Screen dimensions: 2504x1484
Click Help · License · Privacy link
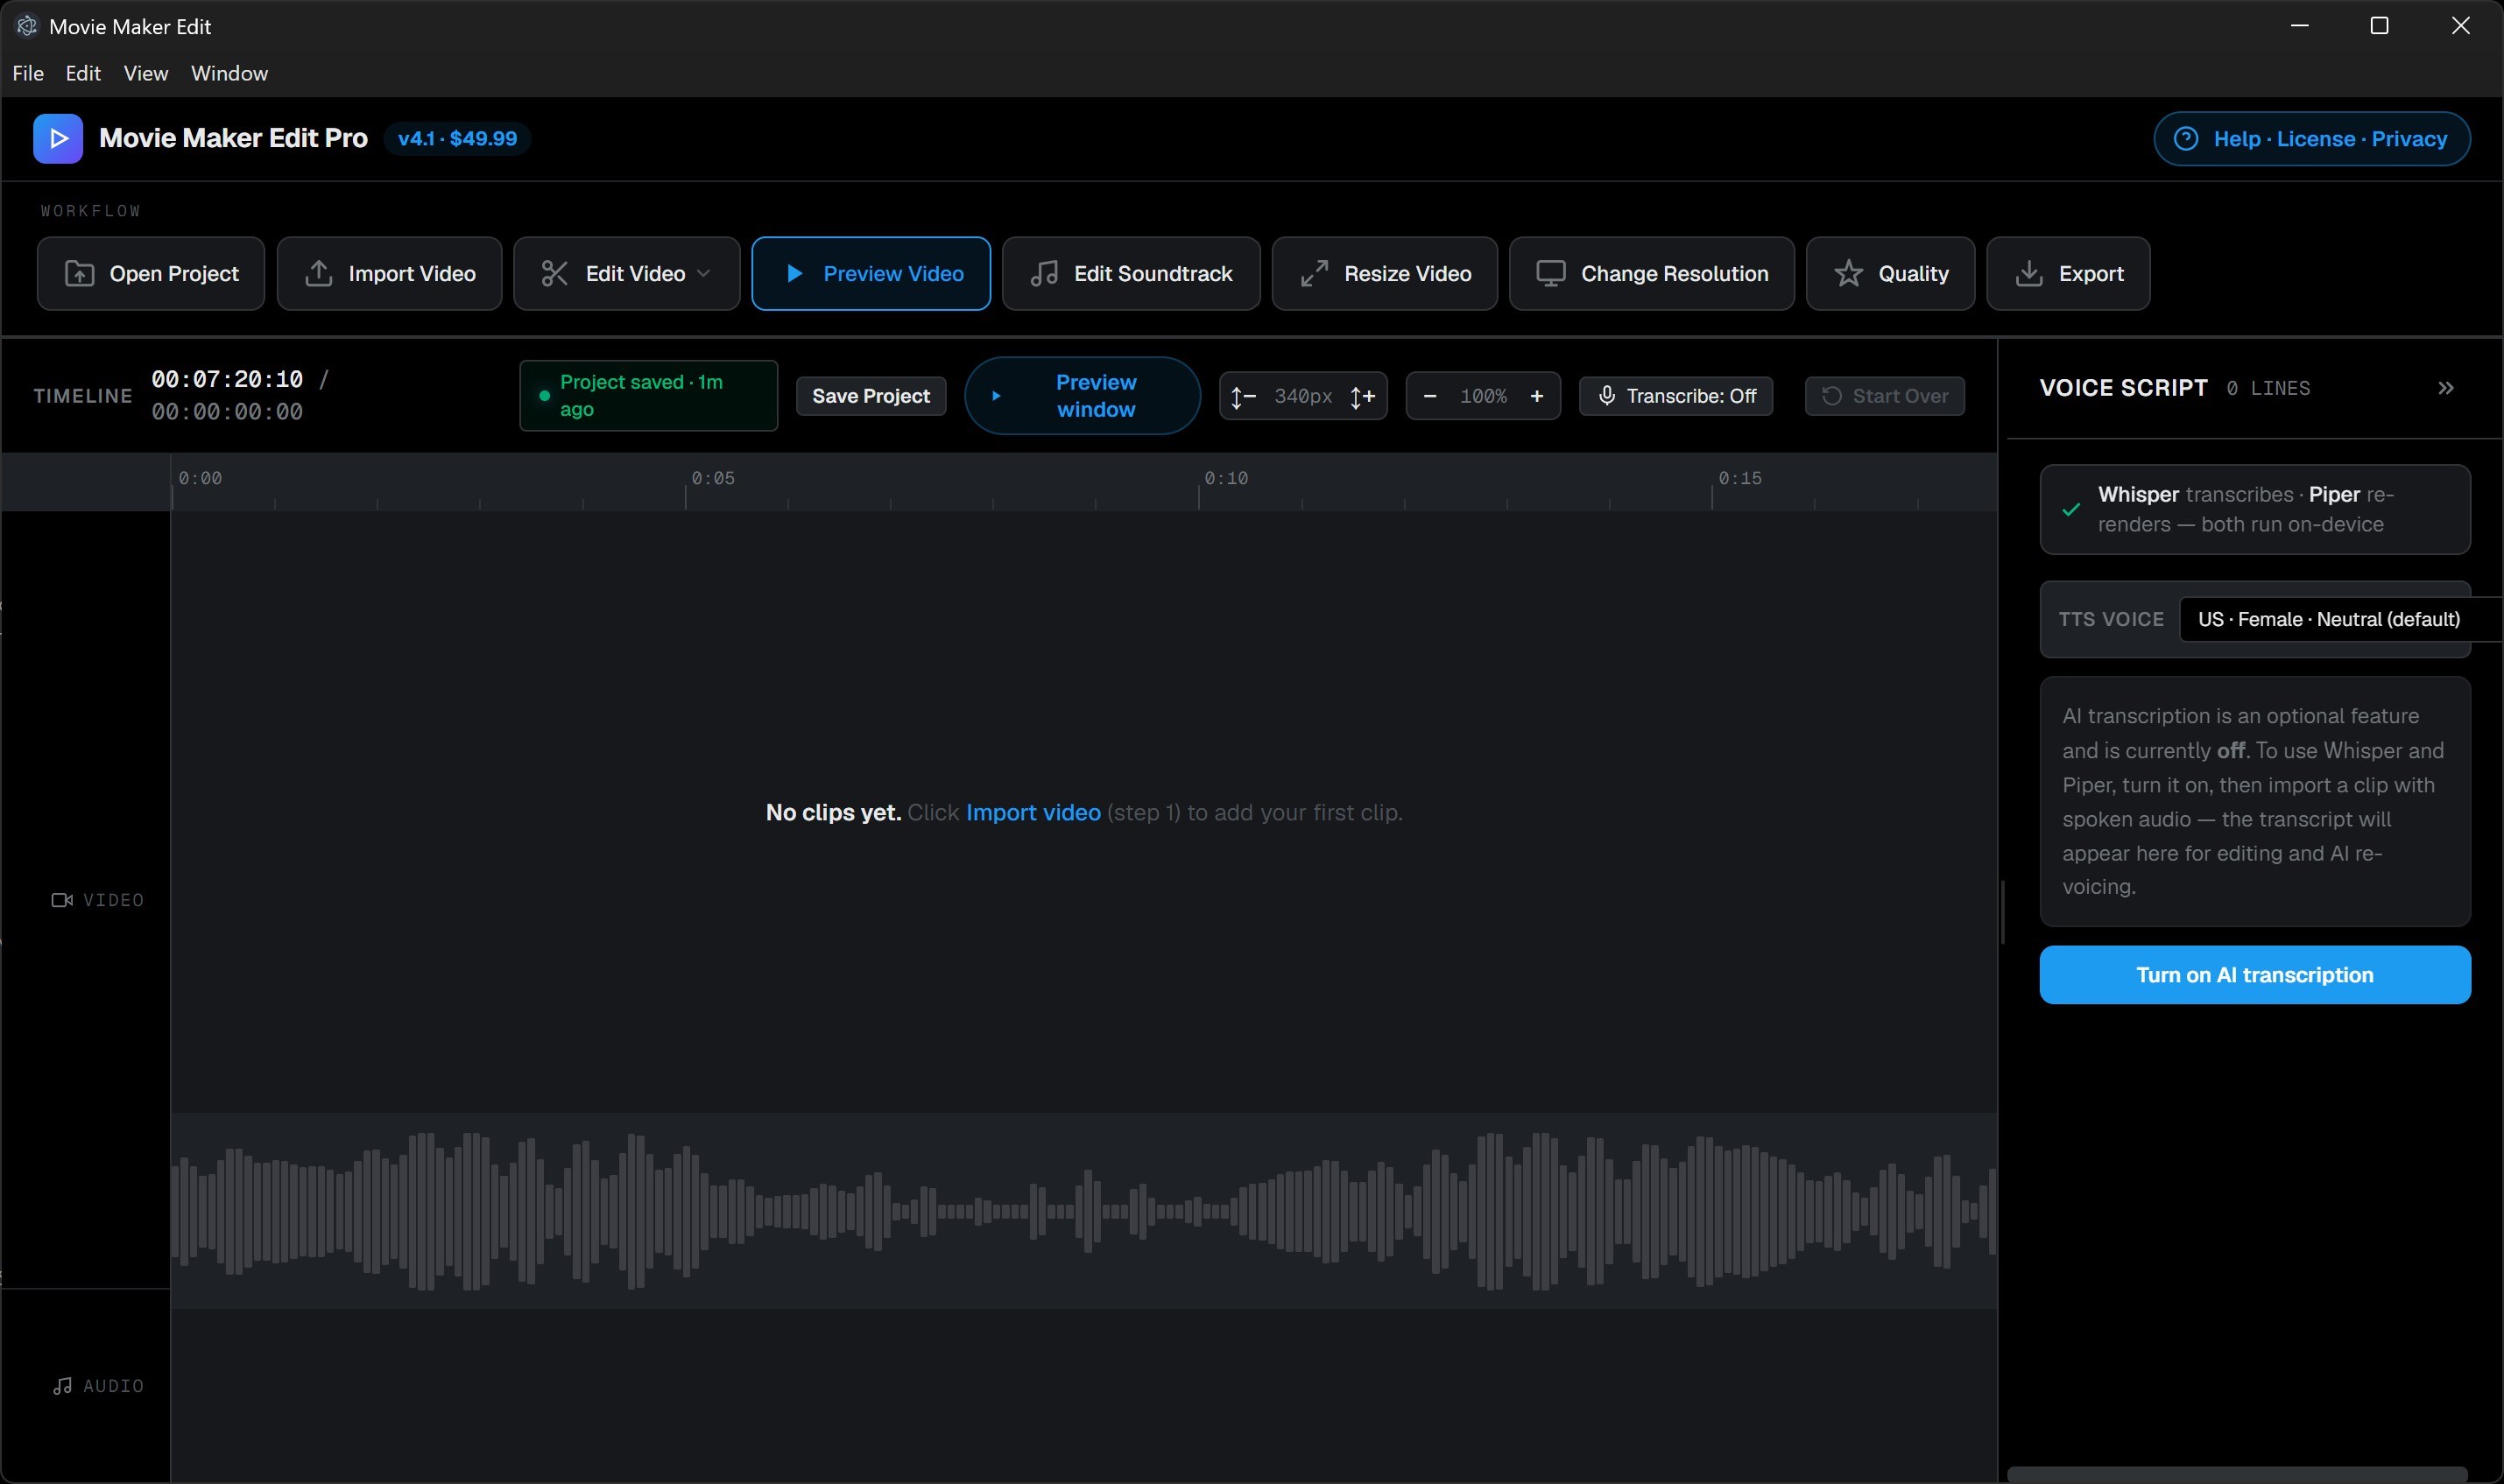point(2311,139)
